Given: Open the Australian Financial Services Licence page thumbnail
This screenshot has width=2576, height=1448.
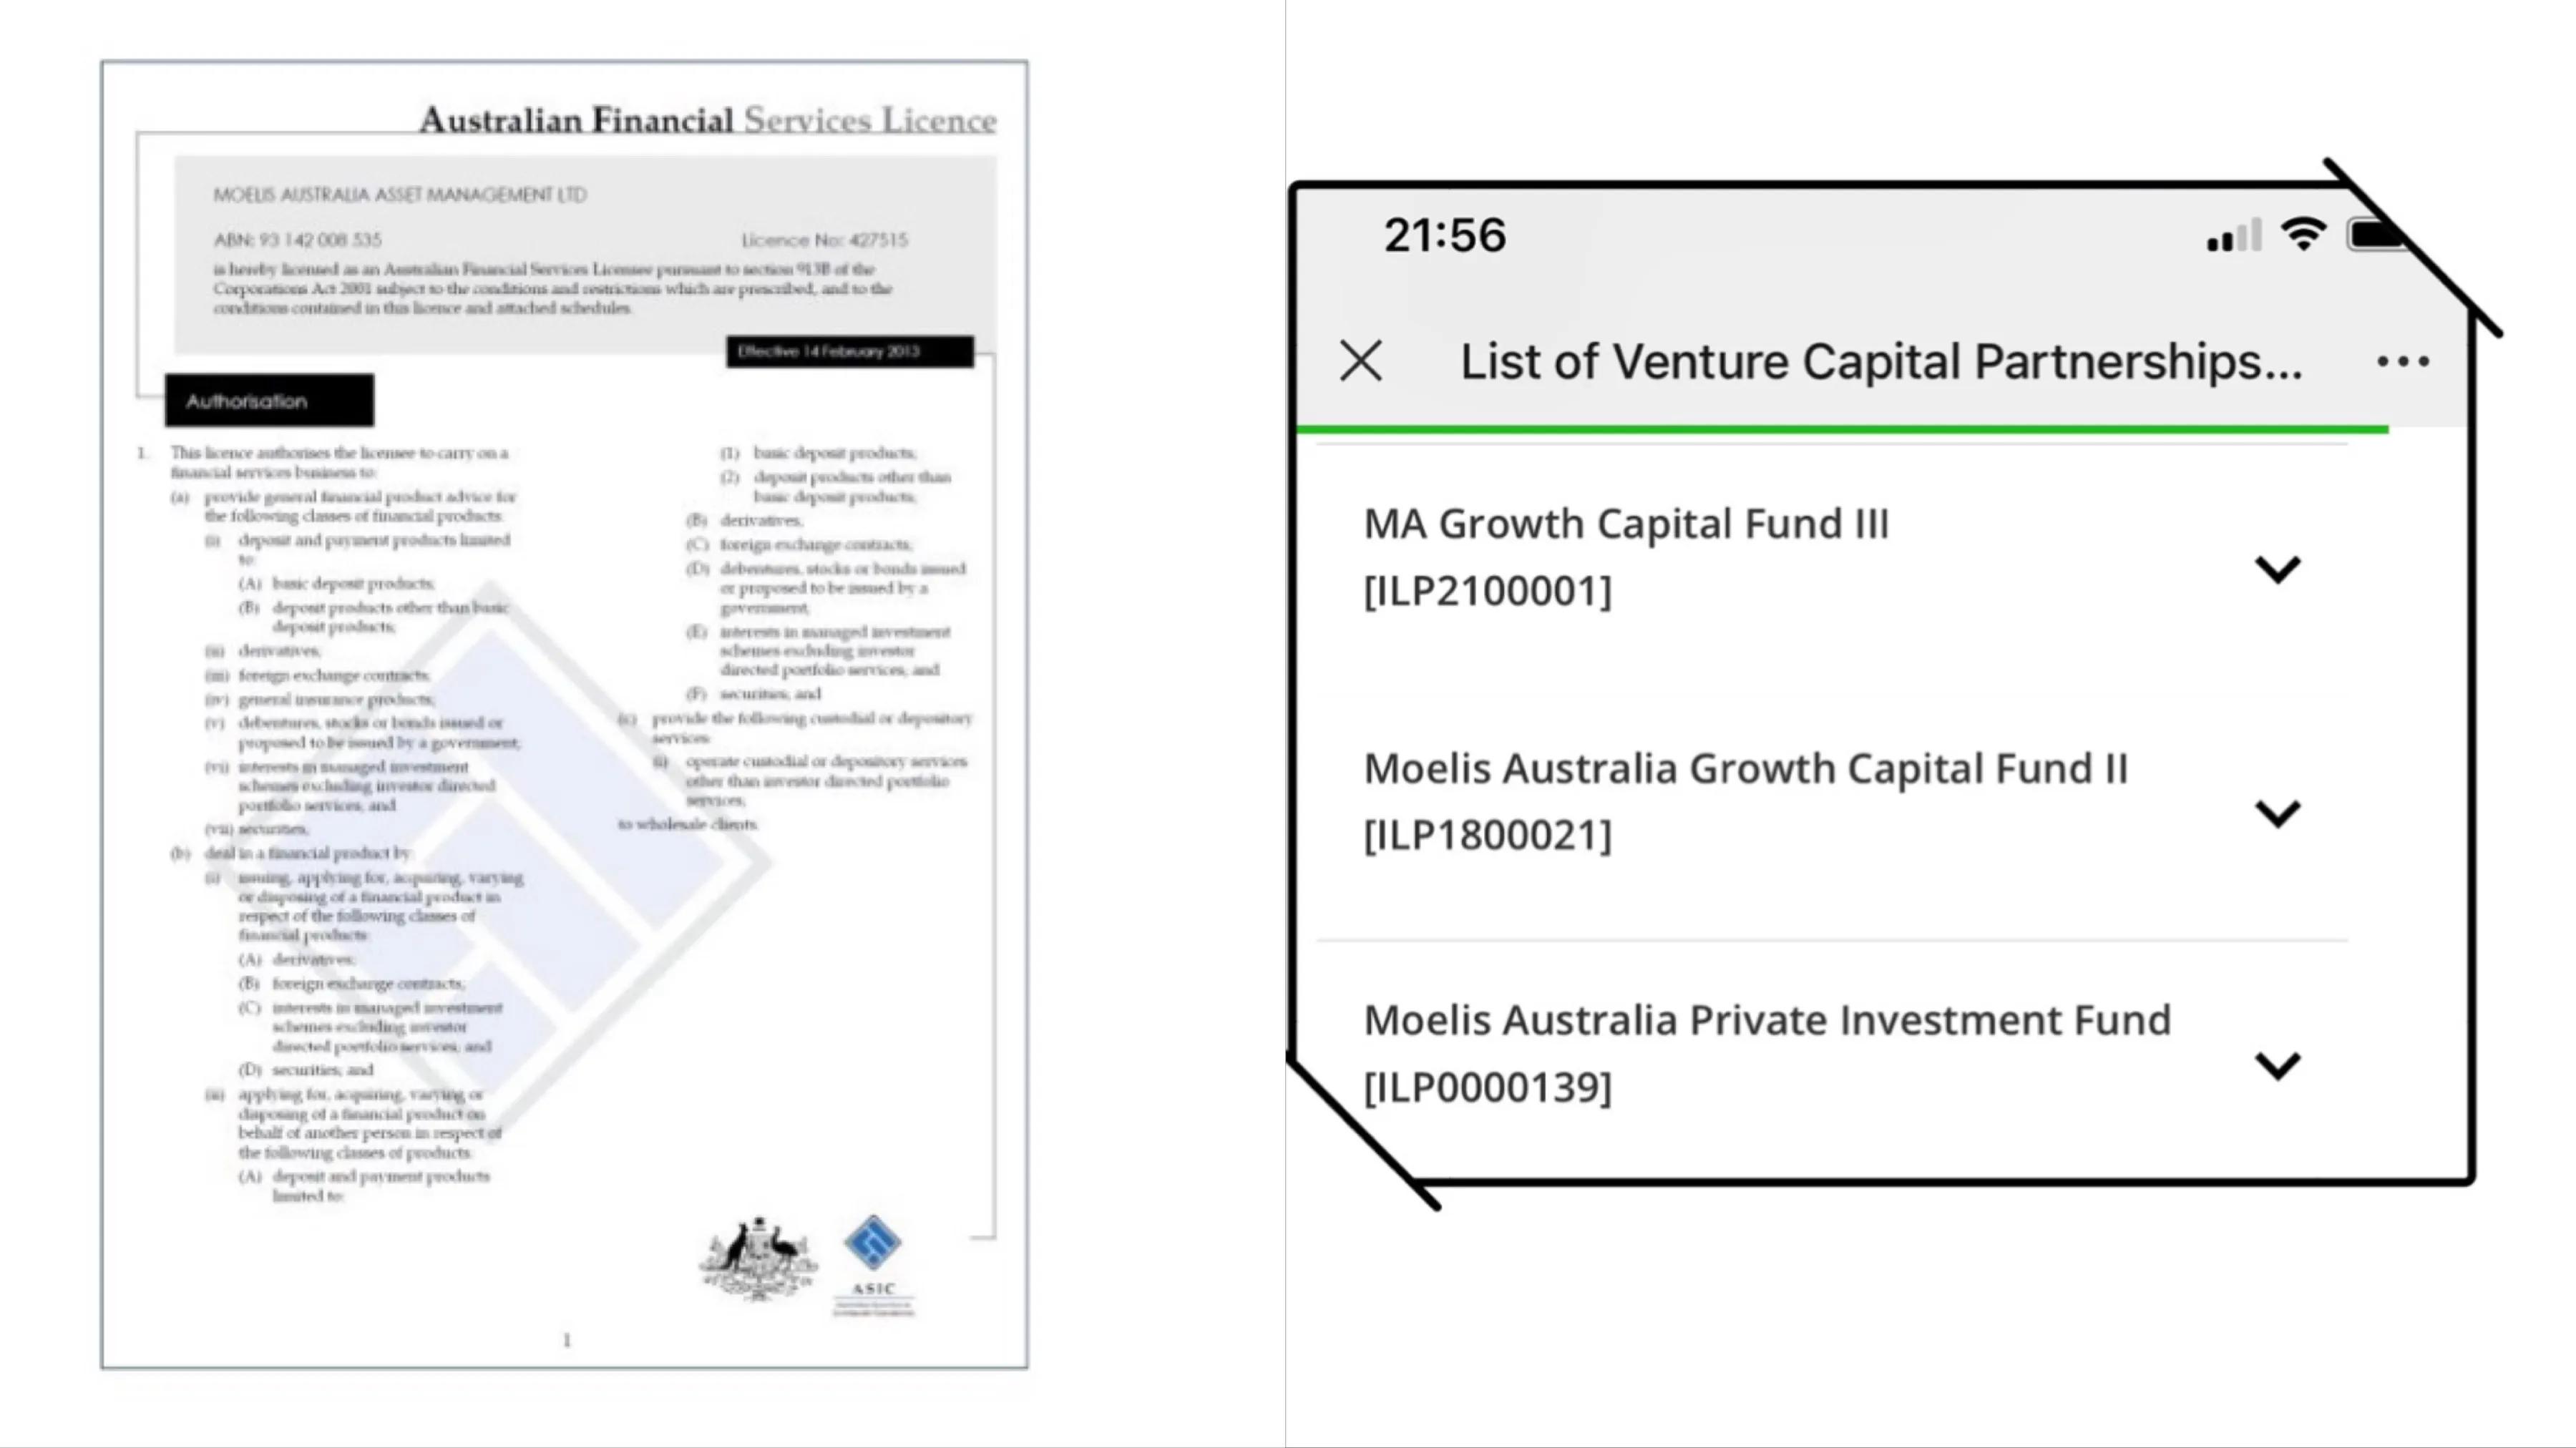Looking at the screenshot, I should [564, 714].
